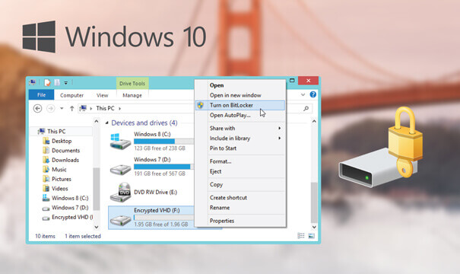This screenshot has width=460, height=274.
Task: Switch to the Computer ribbon tab
Action: point(71,95)
